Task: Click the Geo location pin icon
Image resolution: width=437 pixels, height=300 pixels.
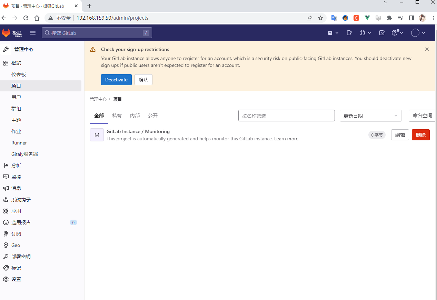Action: (6, 245)
